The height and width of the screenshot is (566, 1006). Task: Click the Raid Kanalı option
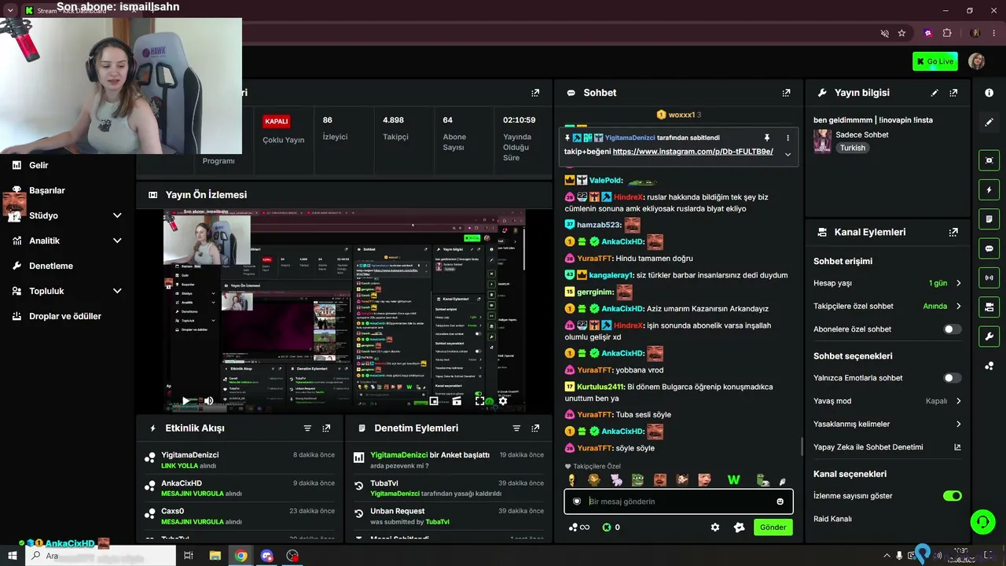[832, 519]
